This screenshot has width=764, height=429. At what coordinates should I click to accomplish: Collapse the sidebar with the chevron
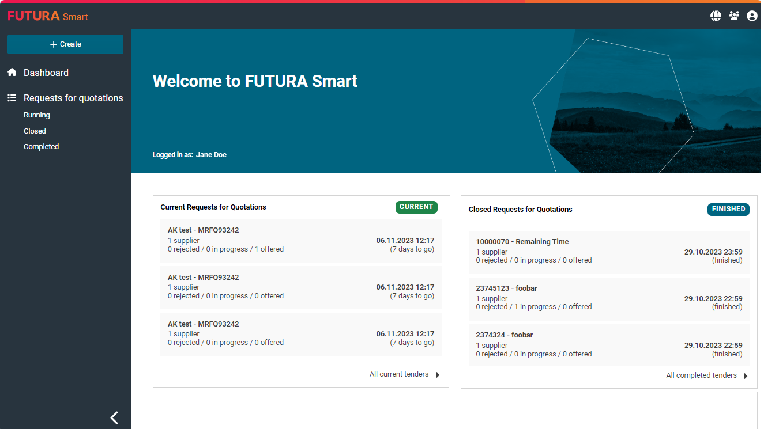114,417
